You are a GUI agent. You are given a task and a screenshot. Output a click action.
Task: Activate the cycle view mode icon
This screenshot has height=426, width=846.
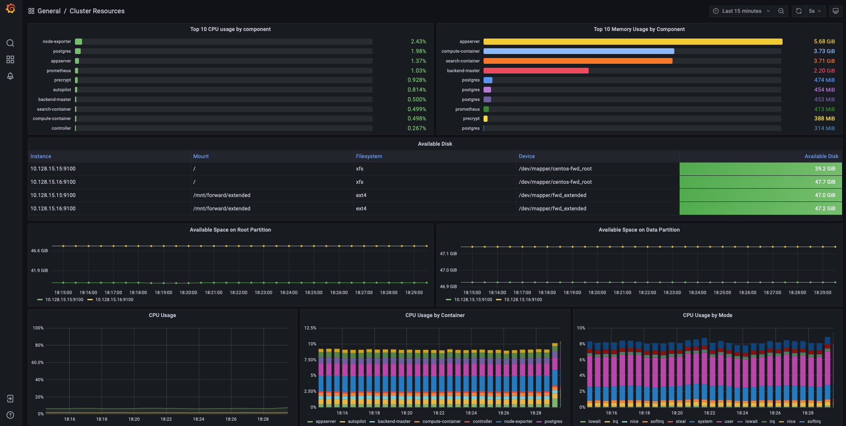(836, 11)
